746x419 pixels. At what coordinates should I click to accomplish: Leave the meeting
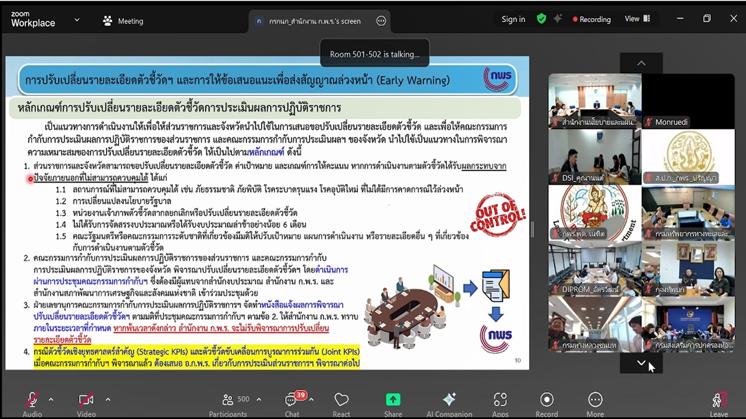coord(719,400)
